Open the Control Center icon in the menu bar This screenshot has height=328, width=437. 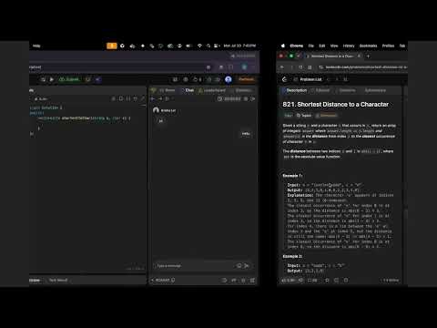tap(217, 46)
